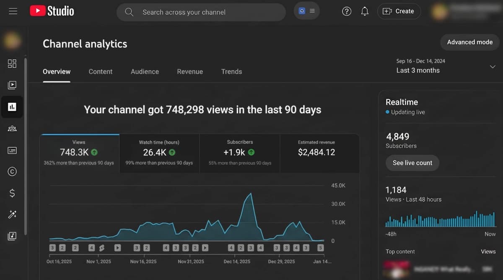Select the Watch time (hours) metric card
Viewport: 503px width, 280px height.
tap(159, 153)
